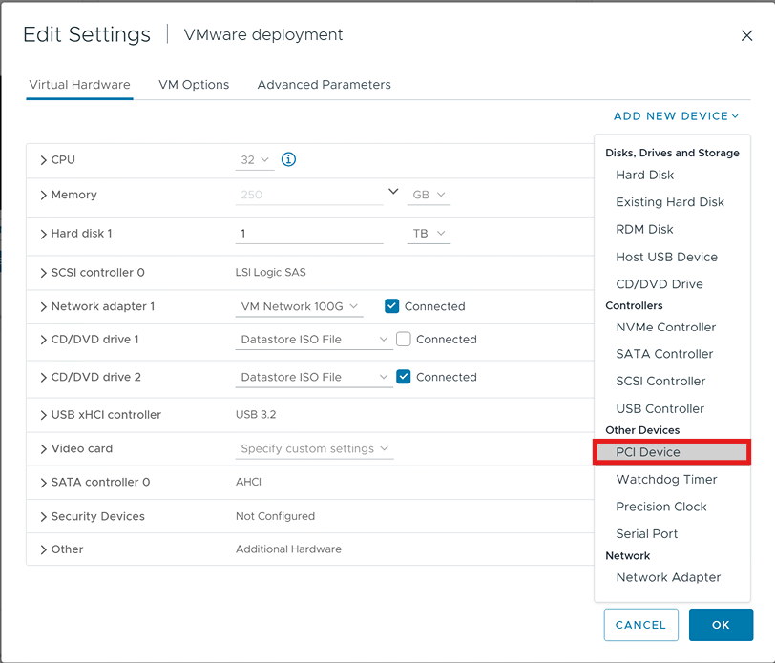Choose NVMe Controller from device list

[x=665, y=327]
